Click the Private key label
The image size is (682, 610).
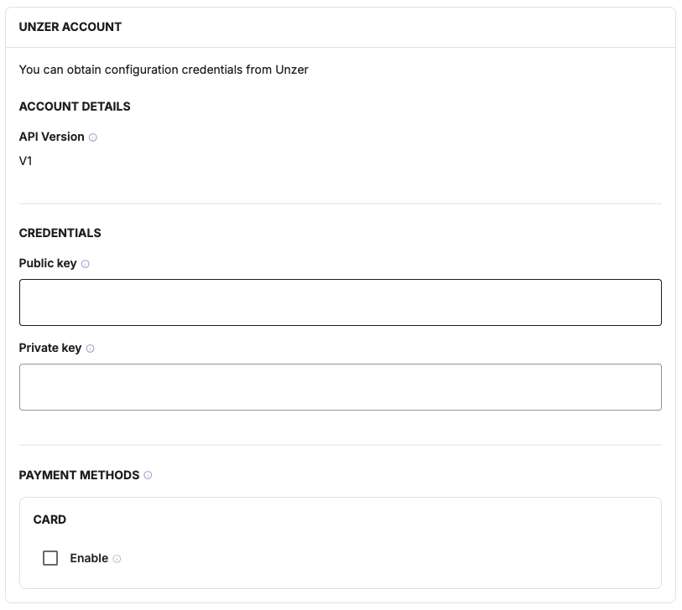point(50,348)
